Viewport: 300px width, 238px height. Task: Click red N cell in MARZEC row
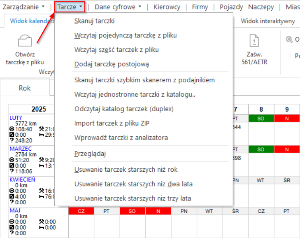tap(287, 149)
